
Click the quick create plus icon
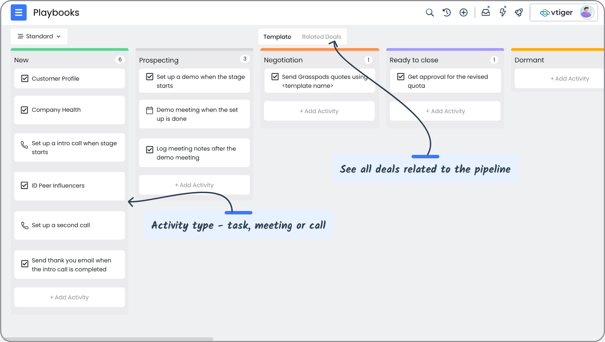[464, 13]
